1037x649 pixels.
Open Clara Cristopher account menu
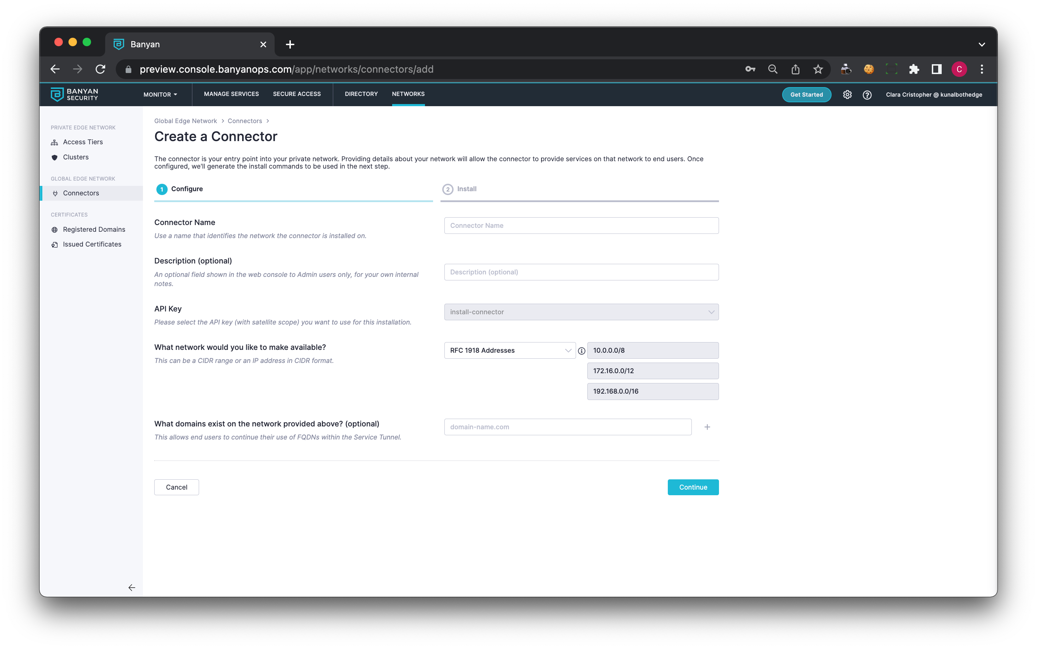(x=934, y=95)
